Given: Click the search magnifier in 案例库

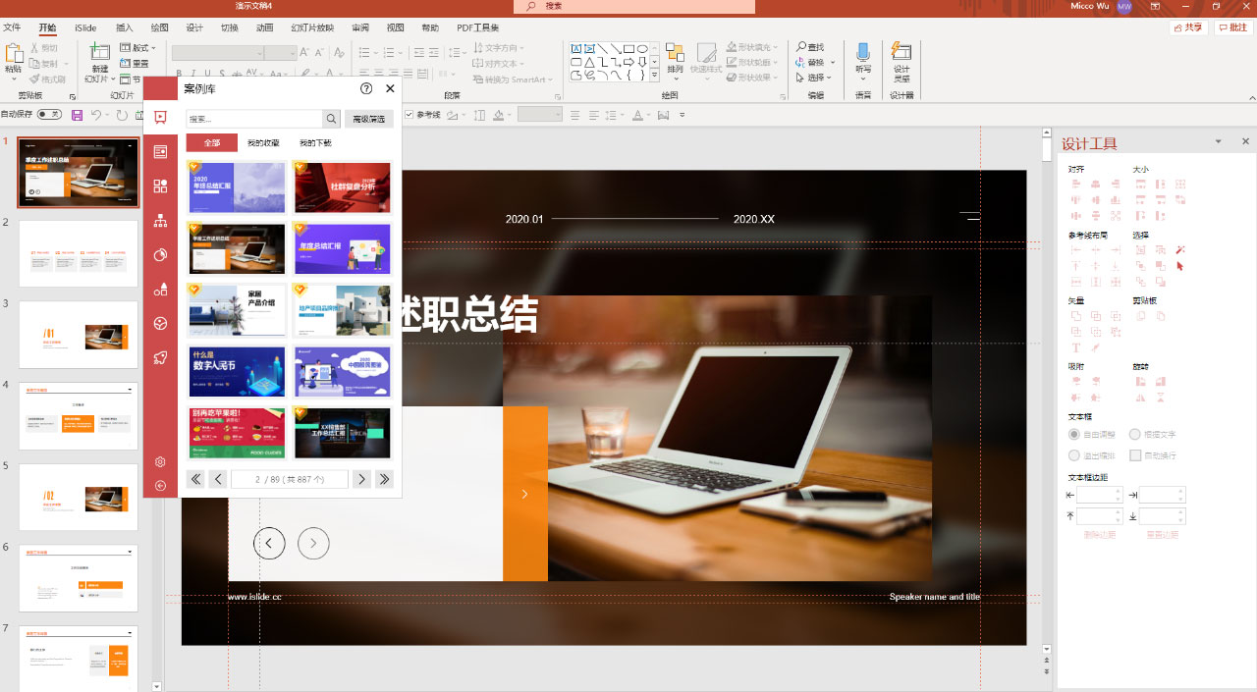Looking at the screenshot, I should [x=332, y=119].
